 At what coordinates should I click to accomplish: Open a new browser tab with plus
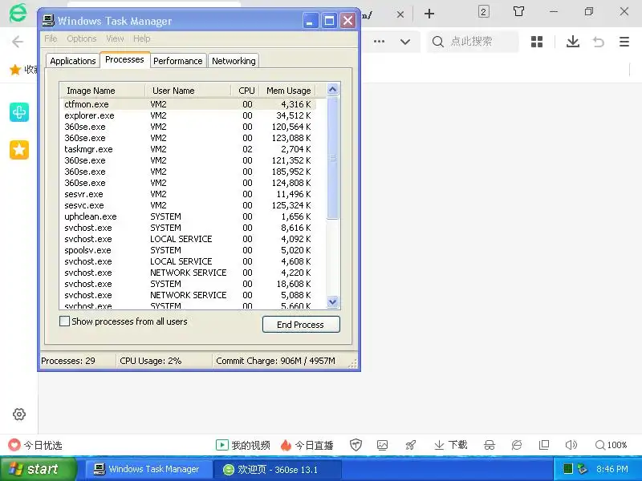(x=429, y=14)
